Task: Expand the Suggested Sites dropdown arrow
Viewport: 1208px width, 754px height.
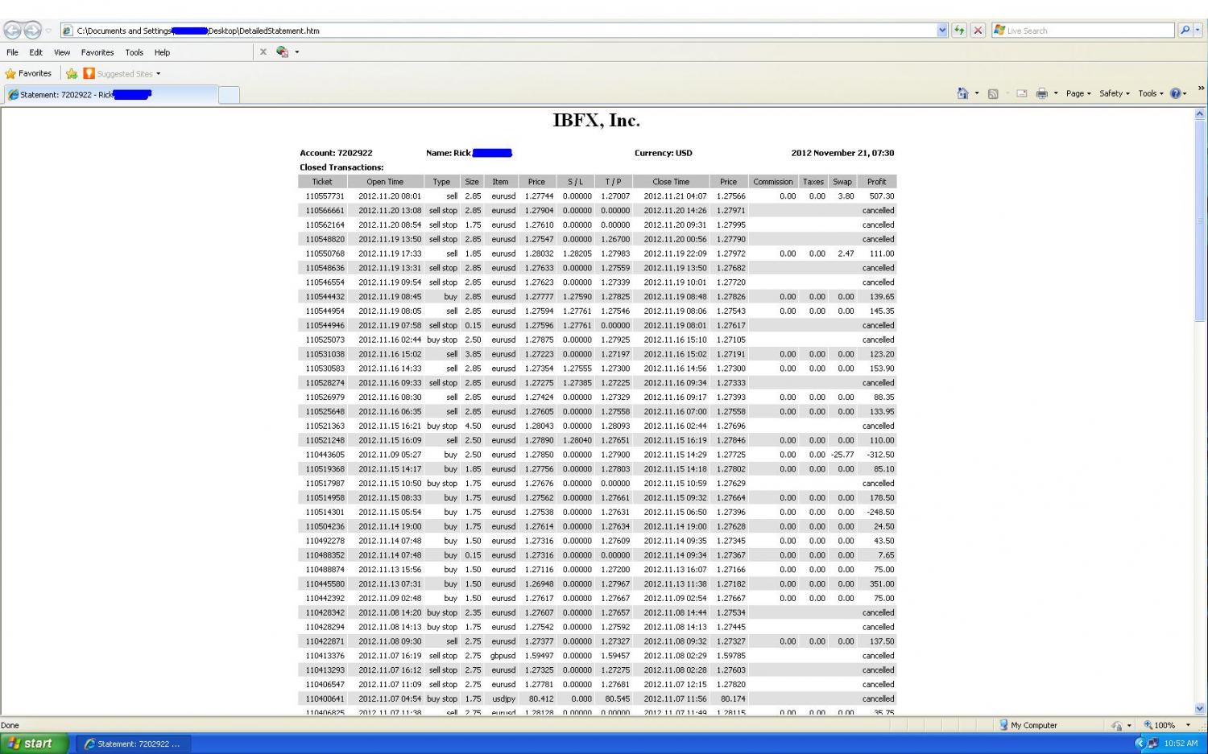Action: pos(158,74)
